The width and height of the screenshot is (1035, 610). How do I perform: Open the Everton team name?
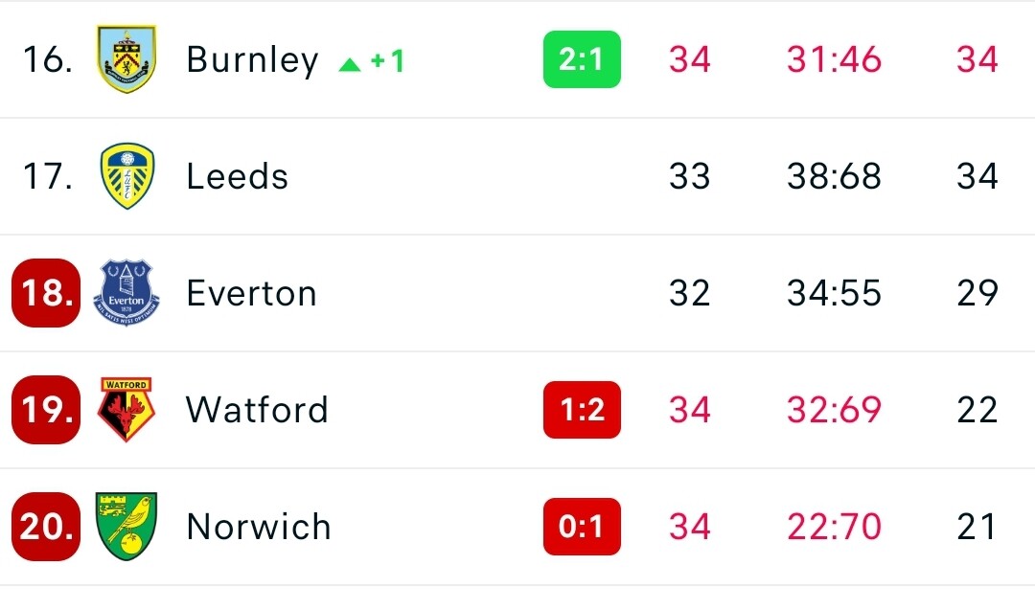coord(251,293)
